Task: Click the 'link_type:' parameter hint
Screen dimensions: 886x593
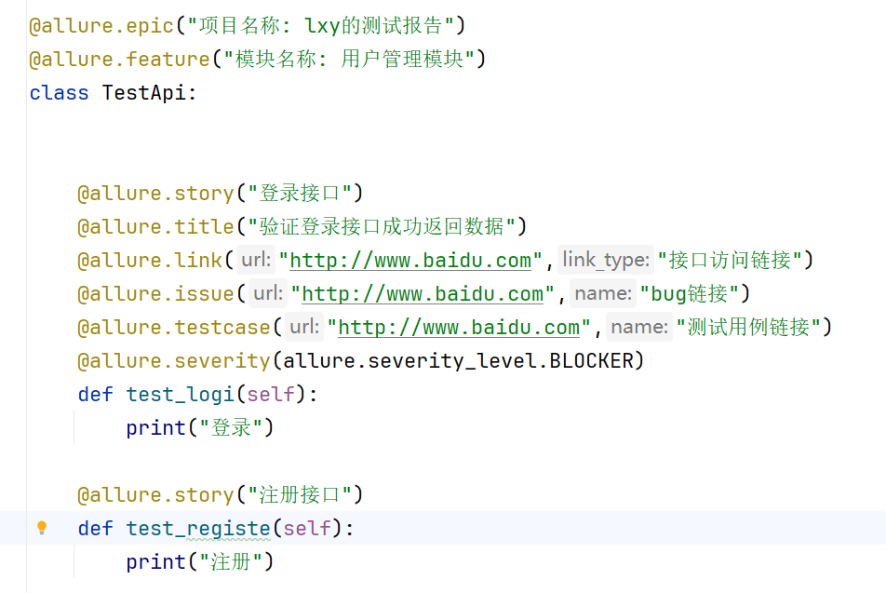Action: pyautogui.click(x=606, y=260)
